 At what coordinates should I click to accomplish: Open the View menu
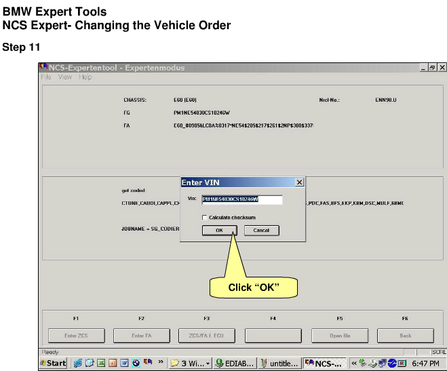coord(65,77)
